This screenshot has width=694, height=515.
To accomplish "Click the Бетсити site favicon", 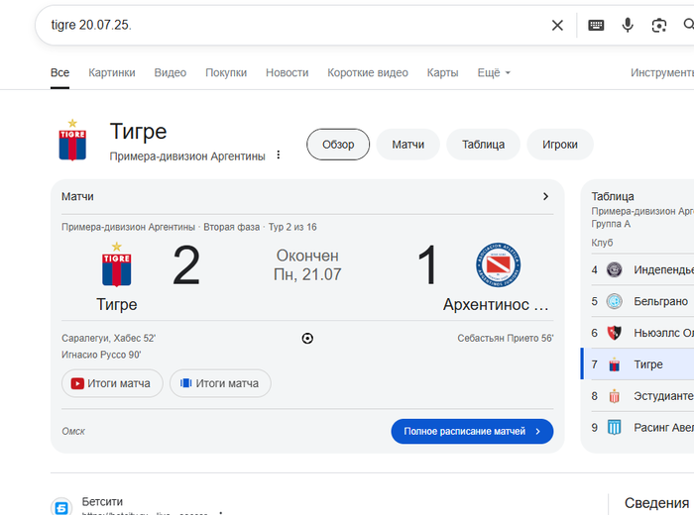I will click(61, 507).
